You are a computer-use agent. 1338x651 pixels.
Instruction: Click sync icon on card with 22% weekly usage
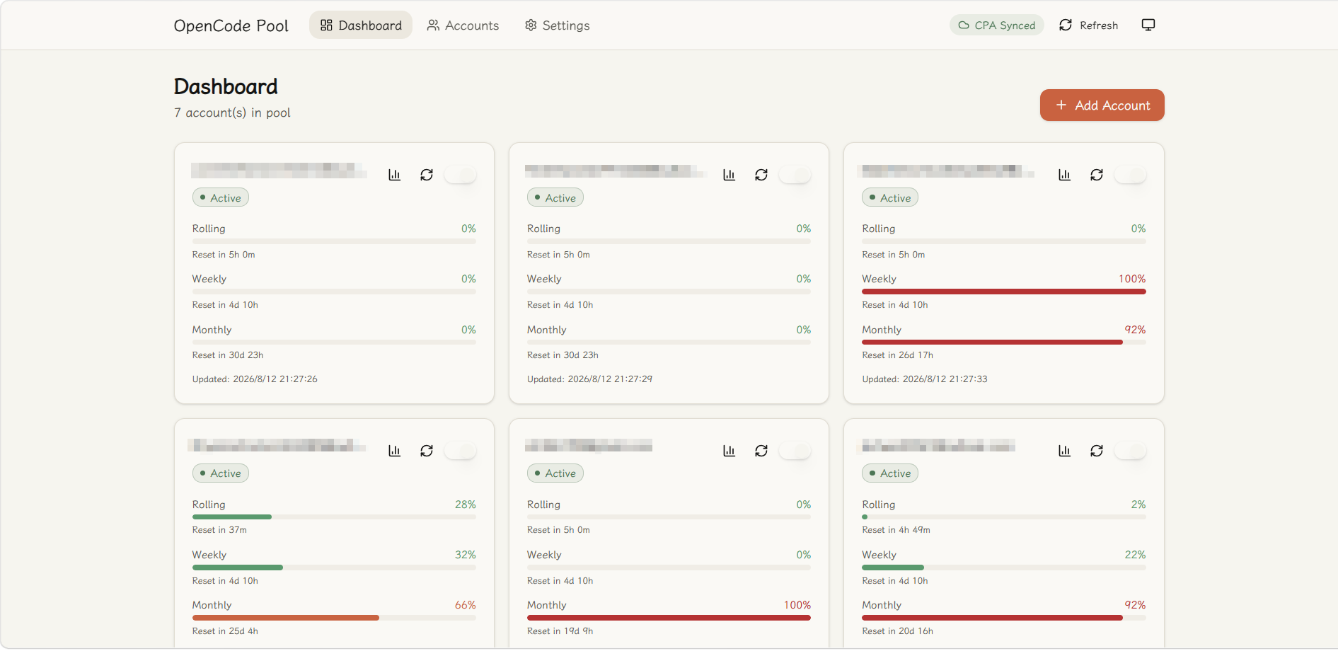(x=1097, y=451)
